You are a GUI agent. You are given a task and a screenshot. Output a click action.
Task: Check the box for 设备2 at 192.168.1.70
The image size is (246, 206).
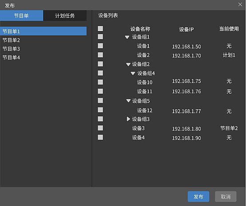pyautogui.click(x=100, y=55)
